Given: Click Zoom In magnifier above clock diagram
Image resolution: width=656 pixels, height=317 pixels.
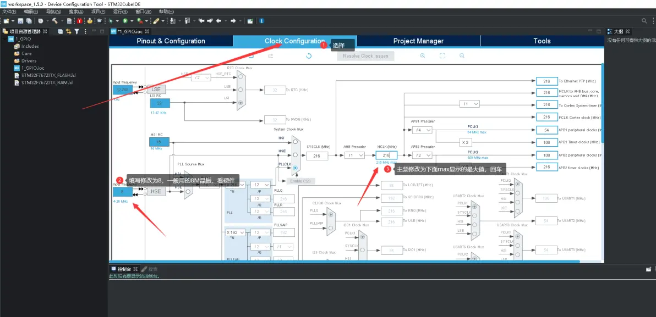Looking at the screenshot, I should 423,56.
